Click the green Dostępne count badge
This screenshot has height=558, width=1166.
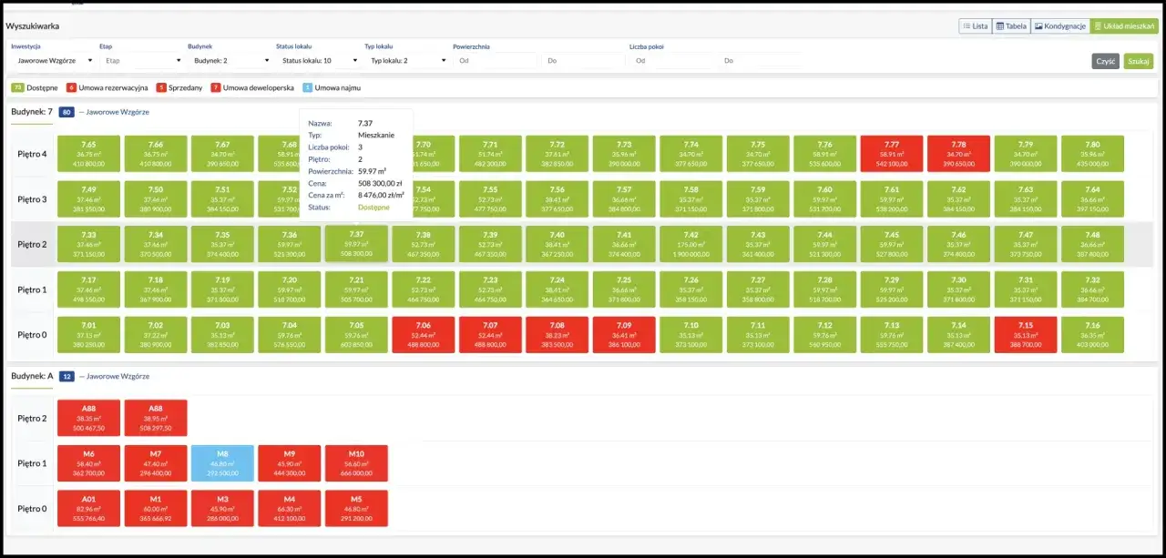(17, 87)
